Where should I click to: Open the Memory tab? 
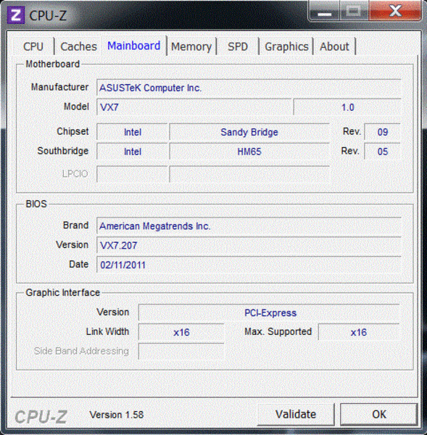pyautogui.click(x=191, y=46)
